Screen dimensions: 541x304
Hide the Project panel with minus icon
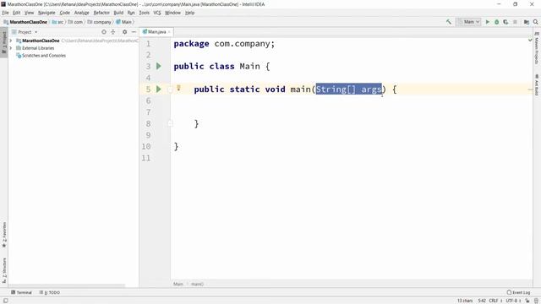[x=134, y=32]
